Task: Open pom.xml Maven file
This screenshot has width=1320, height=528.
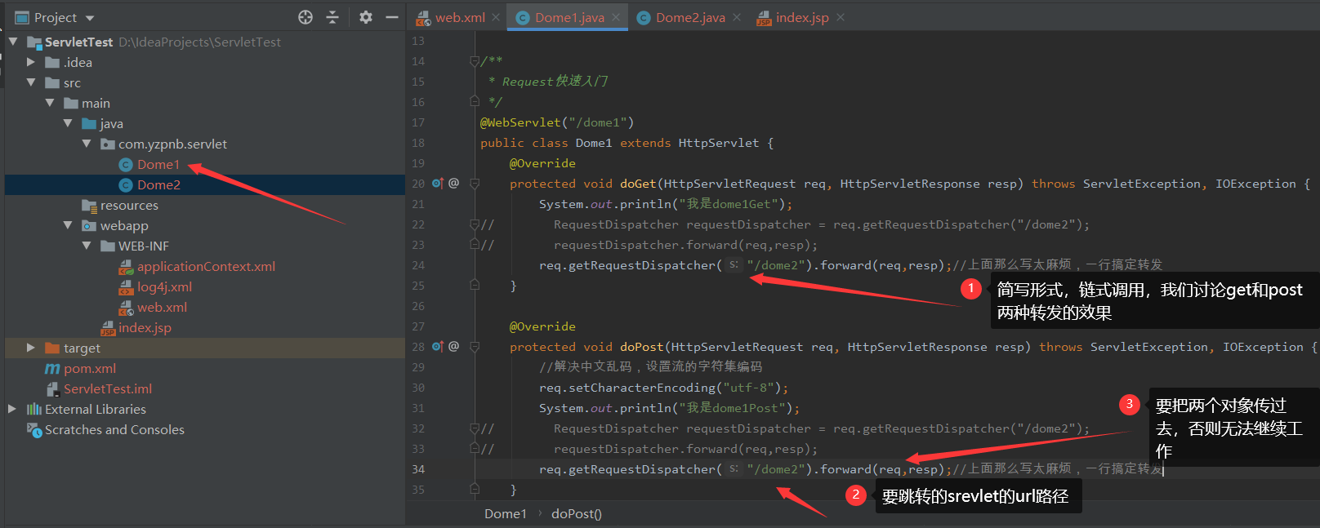Action: [90, 369]
